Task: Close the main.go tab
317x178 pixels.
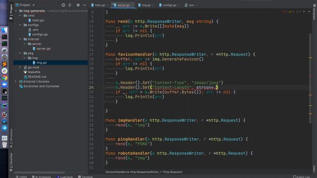Action: pyautogui.click(x=108, y=5)
